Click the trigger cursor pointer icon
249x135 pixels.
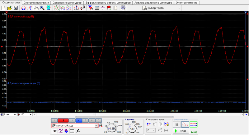167,124
